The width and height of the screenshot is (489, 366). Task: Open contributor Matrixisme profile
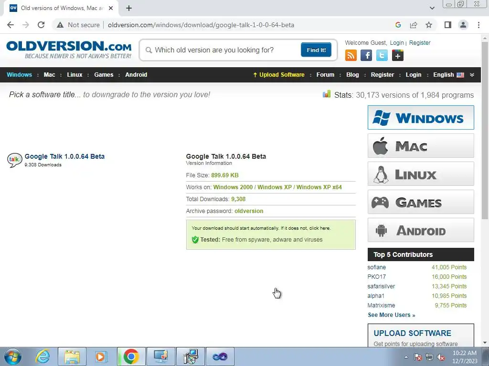tap(381, 305)
